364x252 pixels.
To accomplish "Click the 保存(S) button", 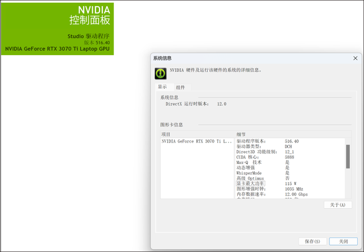I will click(312, 241).
